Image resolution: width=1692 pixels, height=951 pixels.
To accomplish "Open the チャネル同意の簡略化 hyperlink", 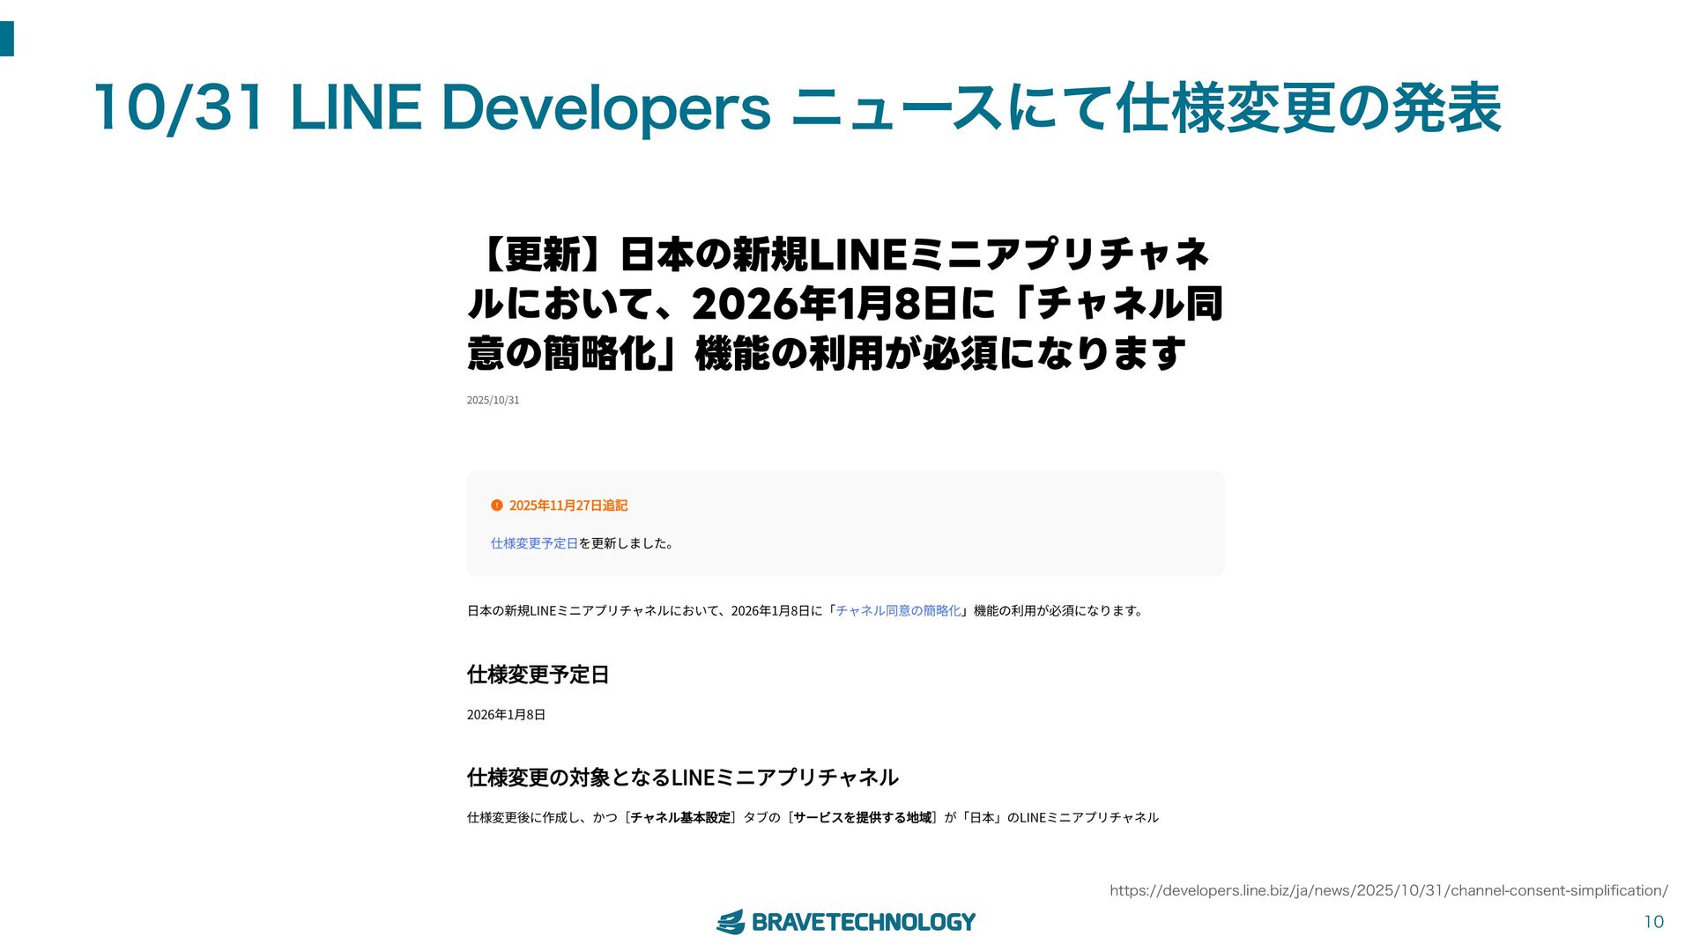I will [897, 610].
